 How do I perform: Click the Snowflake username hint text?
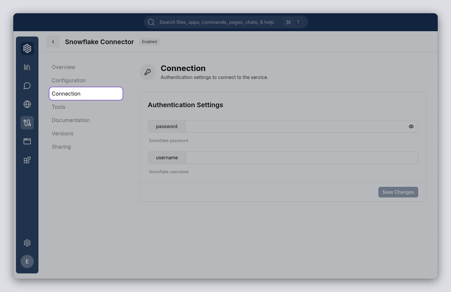[x=169, y=172]
